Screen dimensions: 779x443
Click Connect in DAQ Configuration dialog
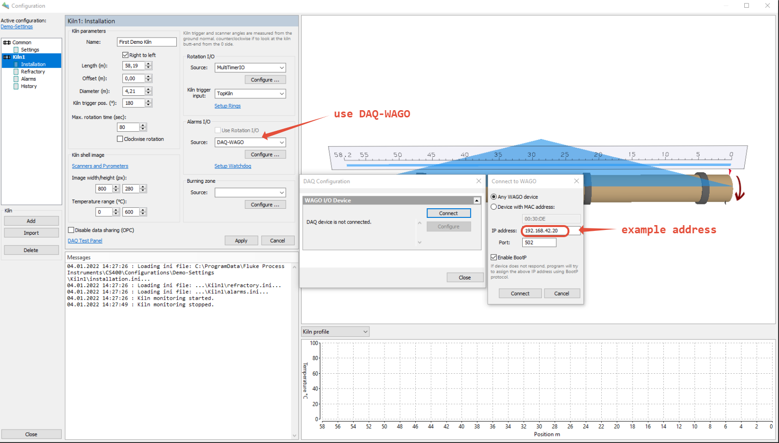click(x=449, y=213)
